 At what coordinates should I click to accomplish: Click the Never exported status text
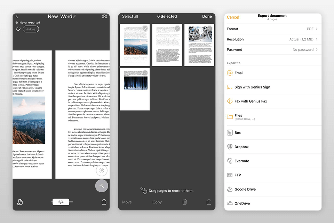(30, 23)
